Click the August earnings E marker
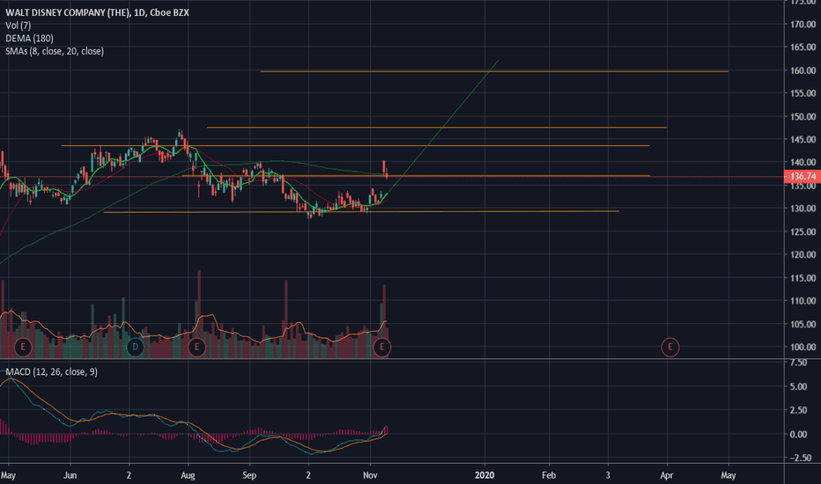Screen dimensions: 821x484 point(196,347)
